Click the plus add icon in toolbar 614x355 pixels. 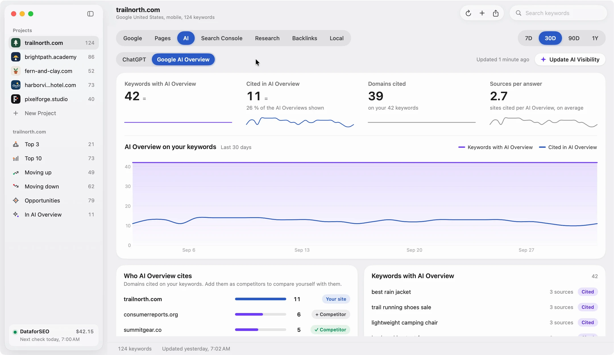click(482, 13)
